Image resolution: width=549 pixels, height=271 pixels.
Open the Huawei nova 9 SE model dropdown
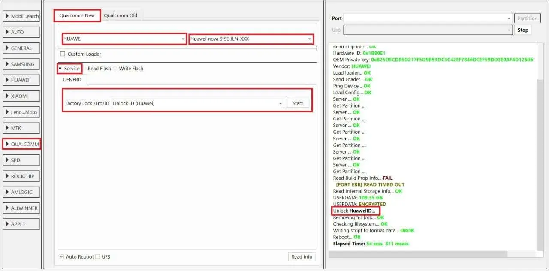click(251, 39)
